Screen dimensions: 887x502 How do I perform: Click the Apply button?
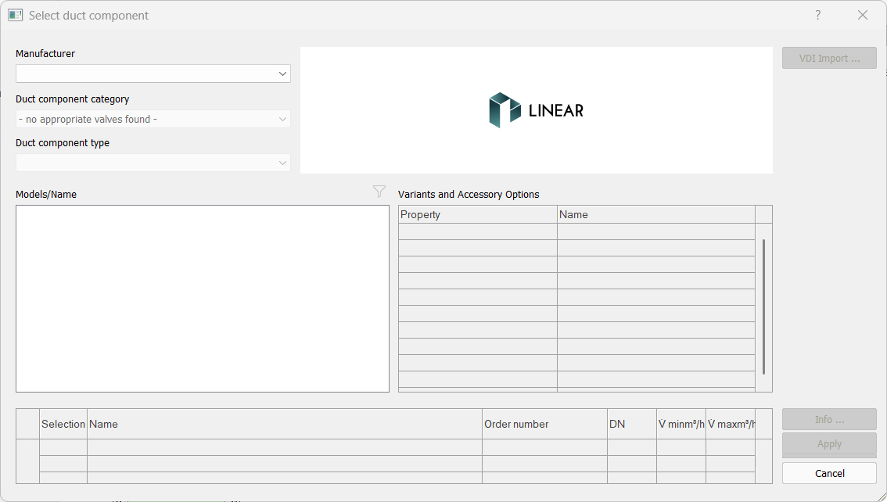[829, 444]
